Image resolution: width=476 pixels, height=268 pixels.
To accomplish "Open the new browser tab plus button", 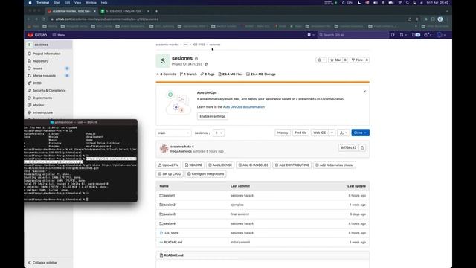I will pyautogui.click(x=157, y=11).
